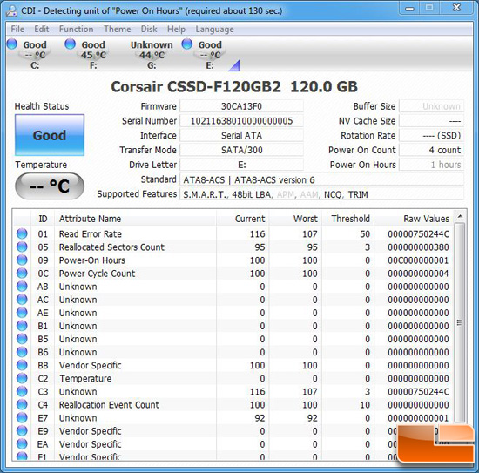The image size is (479, 473).
Task: Click the Serial Number field
Action: [x=241, y=121]
